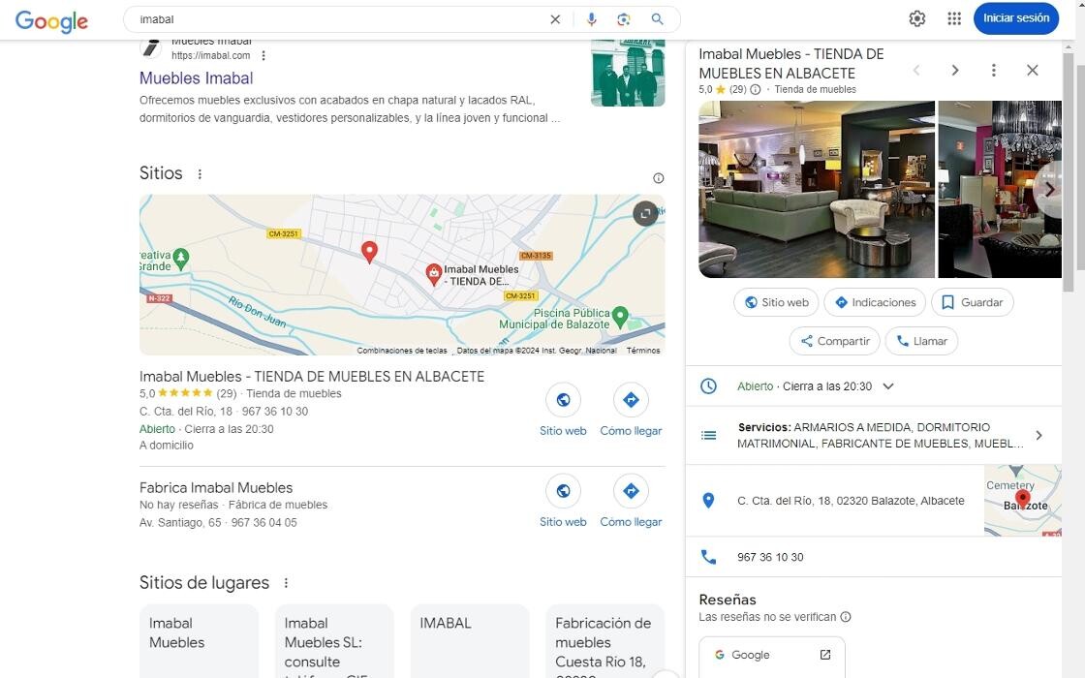Image resolution: width=1085 pixels, height=678 pixels.
Task: Click the Guardar button
Action: coord(972,302)
